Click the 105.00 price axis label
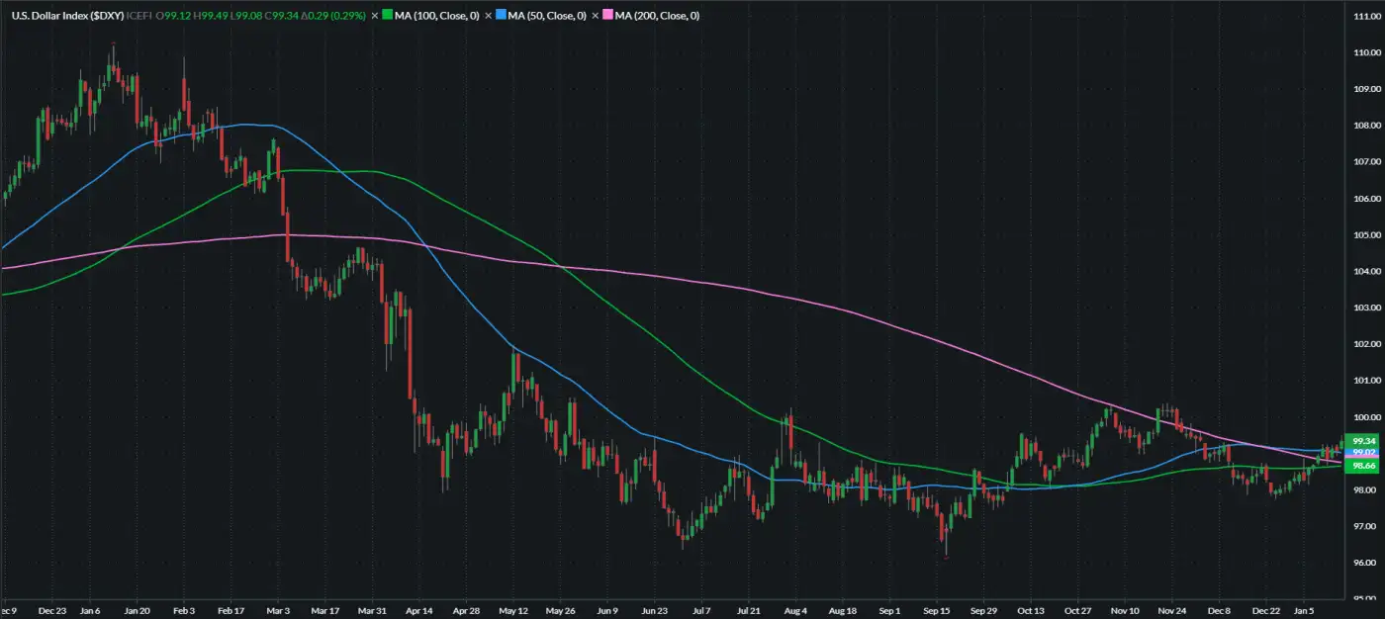Screen dimensions: 1385x619 (x=1364, y=235)
